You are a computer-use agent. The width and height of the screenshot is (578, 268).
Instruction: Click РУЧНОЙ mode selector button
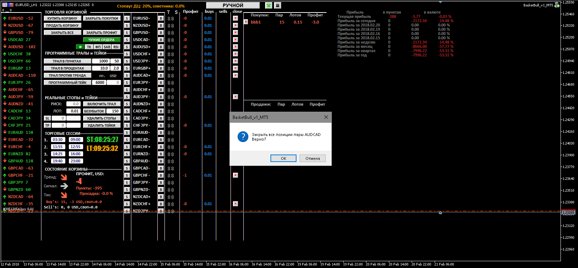tap(233, 5)
